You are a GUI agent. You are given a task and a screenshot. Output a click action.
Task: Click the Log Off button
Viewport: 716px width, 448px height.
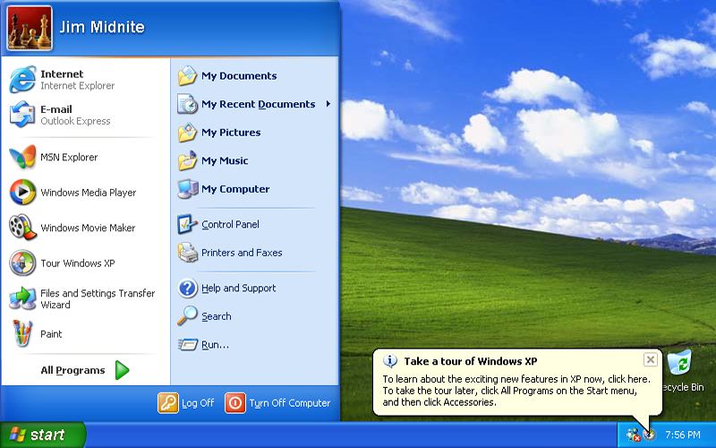pos(187,403)
